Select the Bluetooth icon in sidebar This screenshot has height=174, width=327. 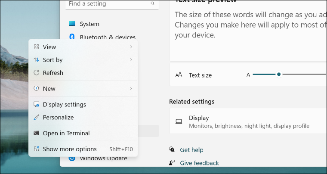pos(72,37)
